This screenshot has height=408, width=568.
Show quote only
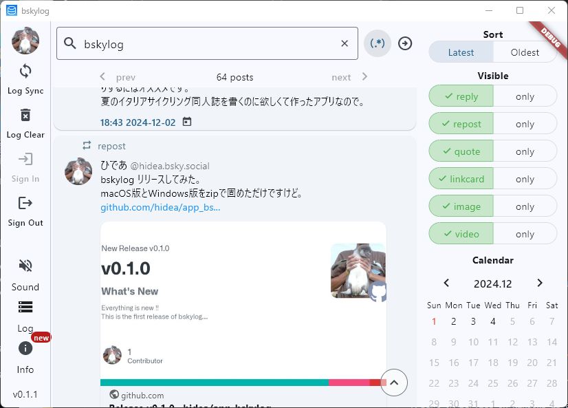click(x=525, y=151)
